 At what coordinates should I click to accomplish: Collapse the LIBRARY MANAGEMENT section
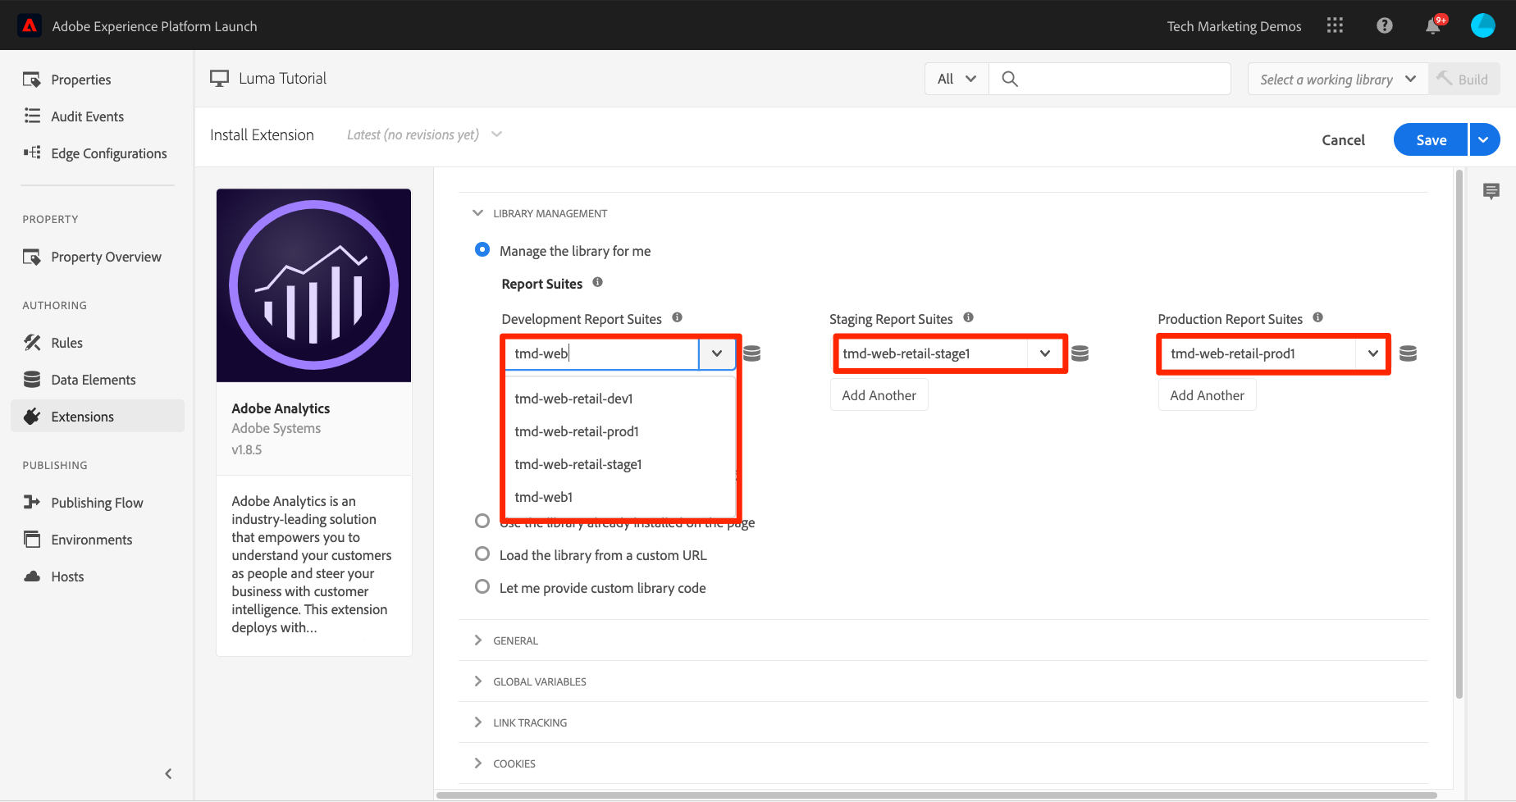[478, 212]
